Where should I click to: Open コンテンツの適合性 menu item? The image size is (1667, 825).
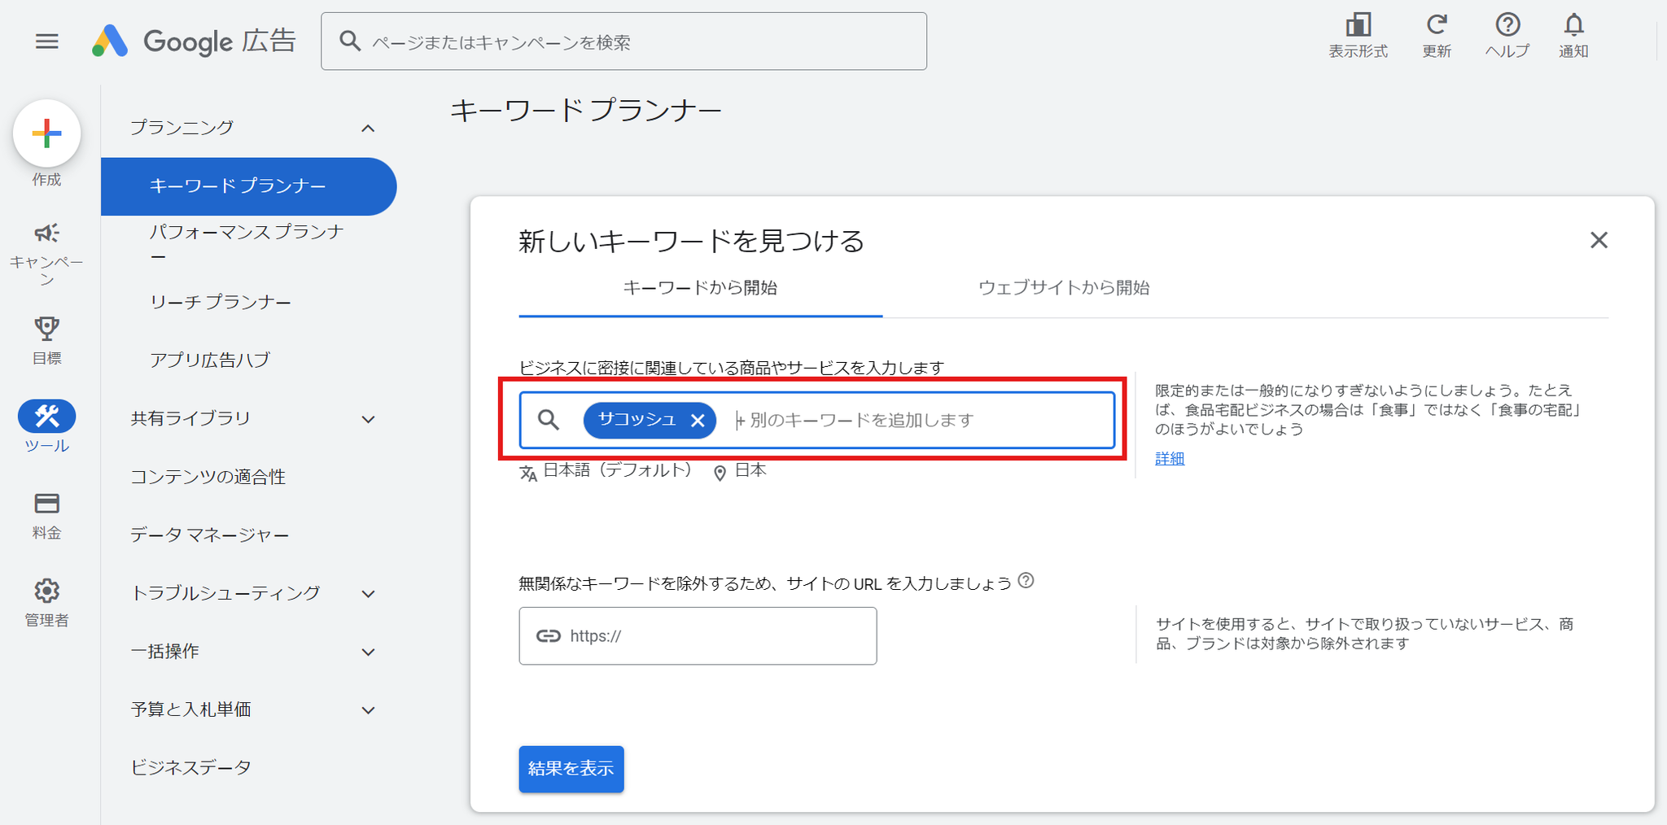click(x=208, y=477)
